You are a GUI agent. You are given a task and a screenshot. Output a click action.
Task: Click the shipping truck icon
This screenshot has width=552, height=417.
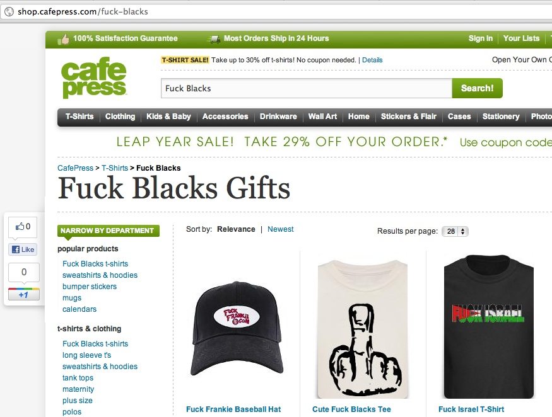214,39
